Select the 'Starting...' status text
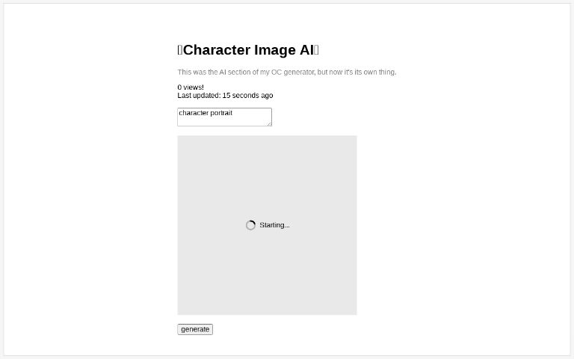The width and height of the screenshot is (574, 359). point(274,225)
